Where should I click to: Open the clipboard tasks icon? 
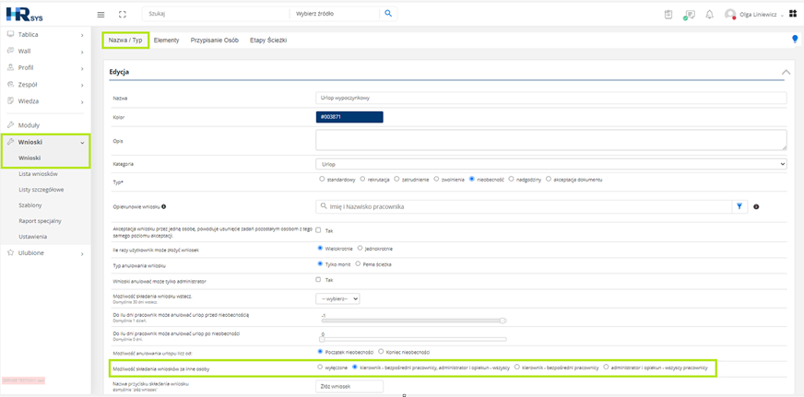(x=668, y=15)
